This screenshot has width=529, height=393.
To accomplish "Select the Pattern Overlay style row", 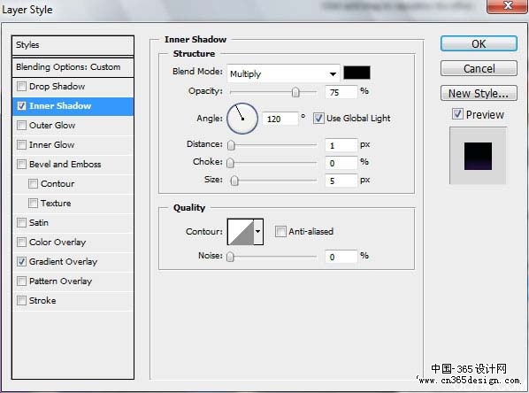I will [73, 281].
